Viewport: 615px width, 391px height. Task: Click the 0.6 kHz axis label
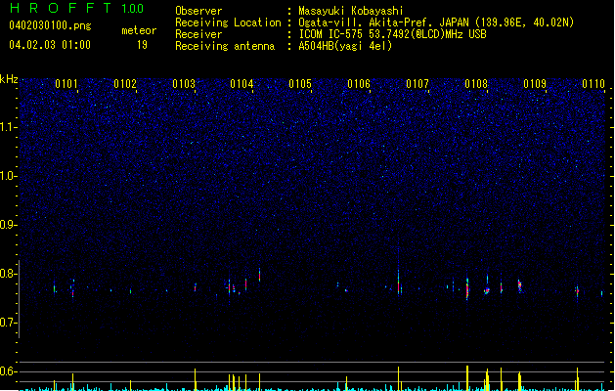click(x=9, y=371)
